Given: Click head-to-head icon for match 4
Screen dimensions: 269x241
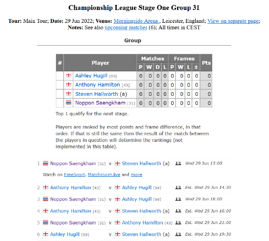Looking at the screenshot, I should [x=178, y=211].
